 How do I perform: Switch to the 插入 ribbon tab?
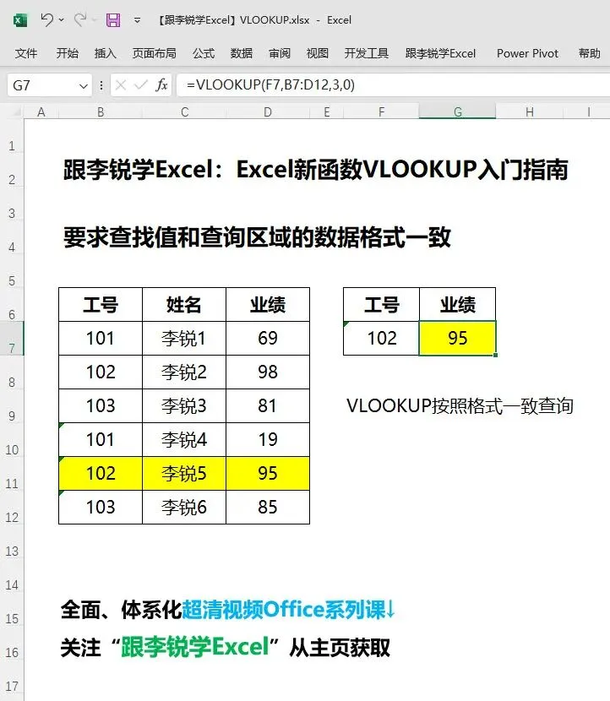pos(105,54)
